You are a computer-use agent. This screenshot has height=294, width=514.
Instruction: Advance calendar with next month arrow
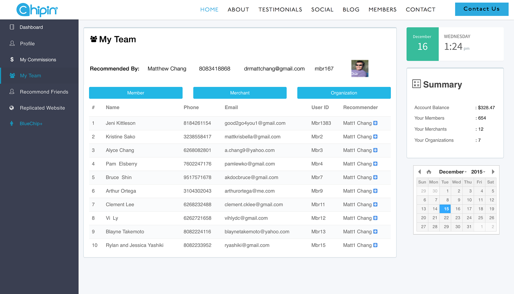(x=493, y=172)
